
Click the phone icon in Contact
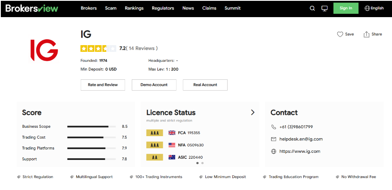pyautogui.click(x=274, y=127)
